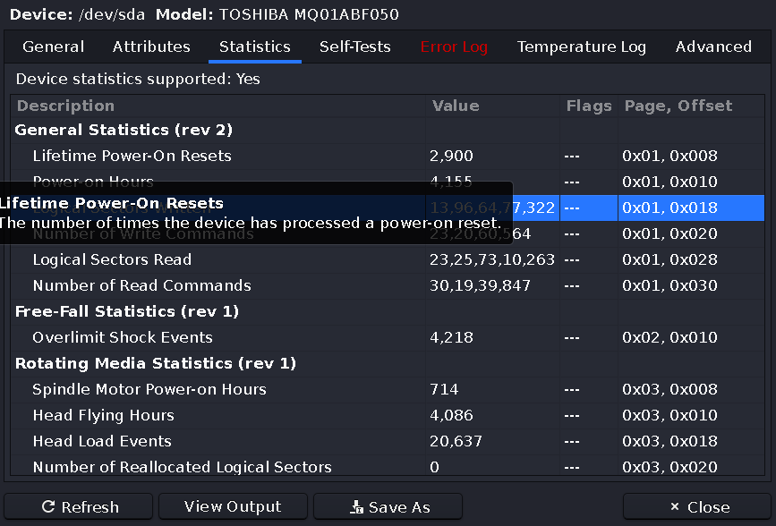Switch to the Advanced tab
Viewport: 776px width, 526px height.
[713, 47]
